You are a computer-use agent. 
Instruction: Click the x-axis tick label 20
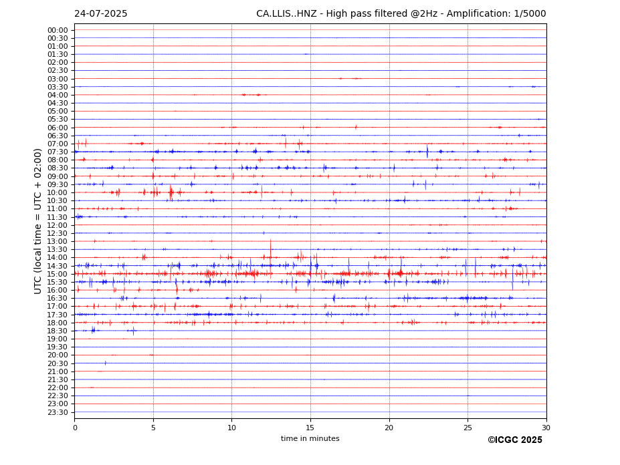389,428
